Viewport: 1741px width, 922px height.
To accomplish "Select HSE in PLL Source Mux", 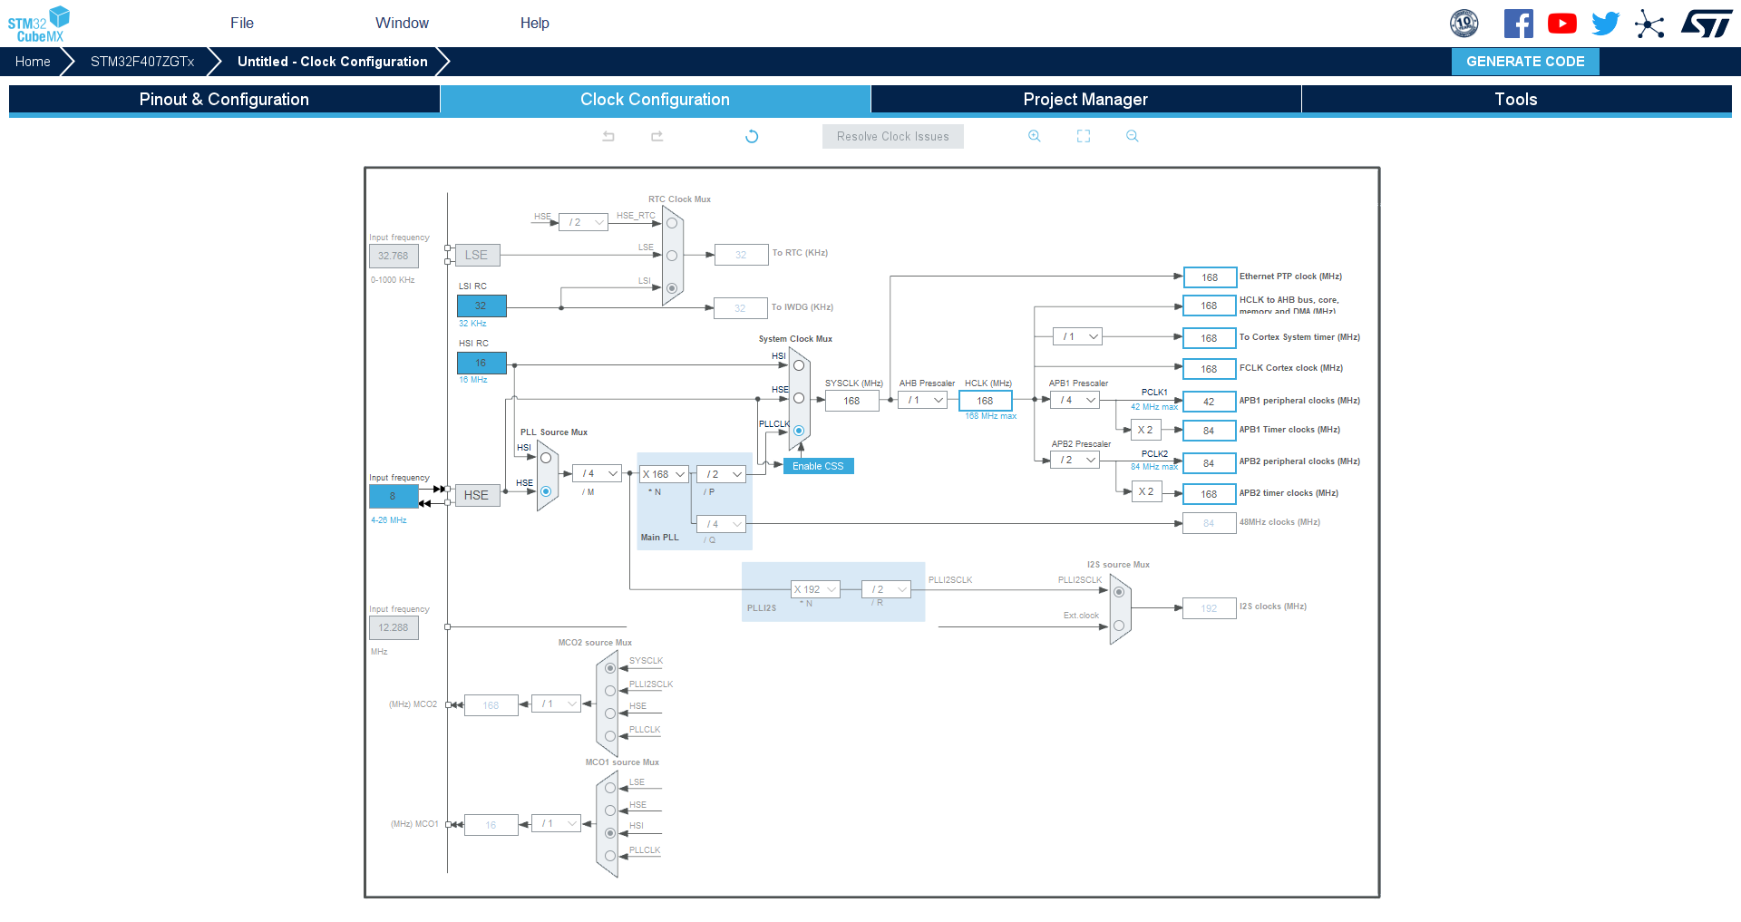I will pos(546,491).
